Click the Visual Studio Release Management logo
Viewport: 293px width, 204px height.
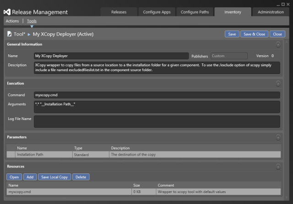(x=7, y=12)
